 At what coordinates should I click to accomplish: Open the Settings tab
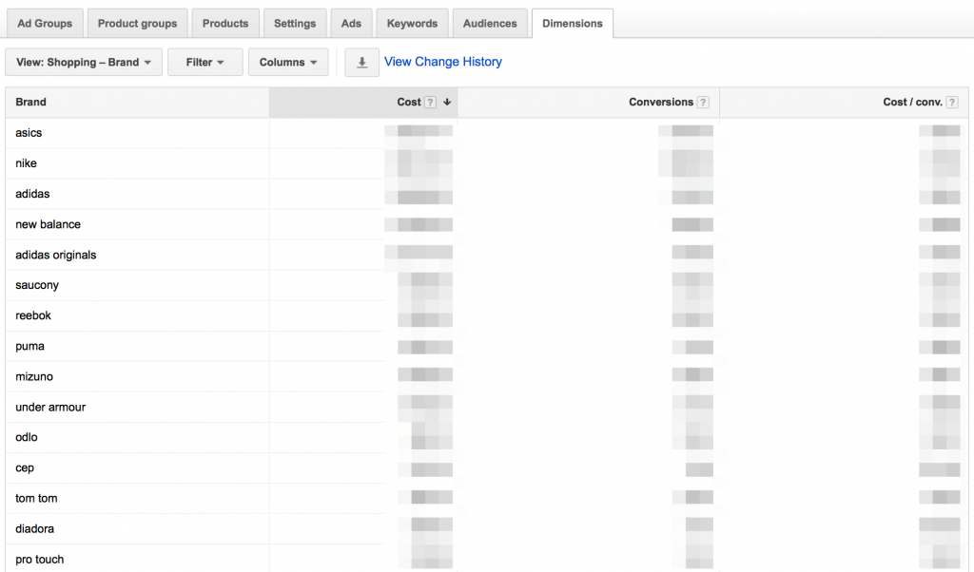(295, 24)
